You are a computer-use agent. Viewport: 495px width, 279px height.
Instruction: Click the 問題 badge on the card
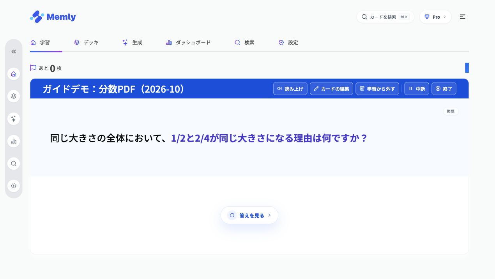(x=451, y=111)
